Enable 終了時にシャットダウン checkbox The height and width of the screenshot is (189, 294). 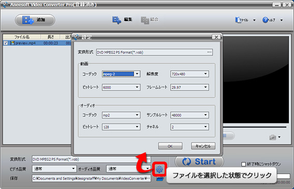click(x=243, y=164)
